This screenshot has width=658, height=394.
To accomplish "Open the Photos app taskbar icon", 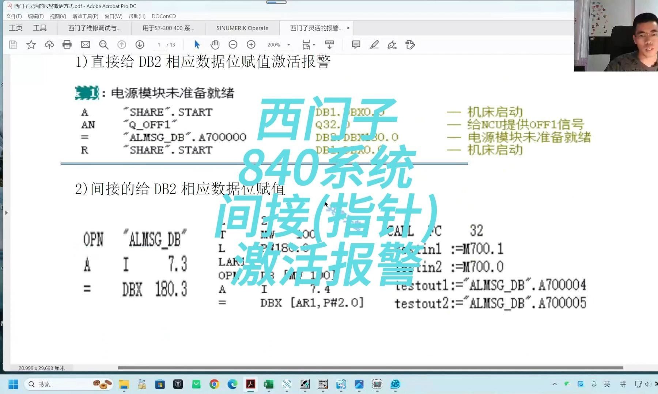I will point(359,384).
